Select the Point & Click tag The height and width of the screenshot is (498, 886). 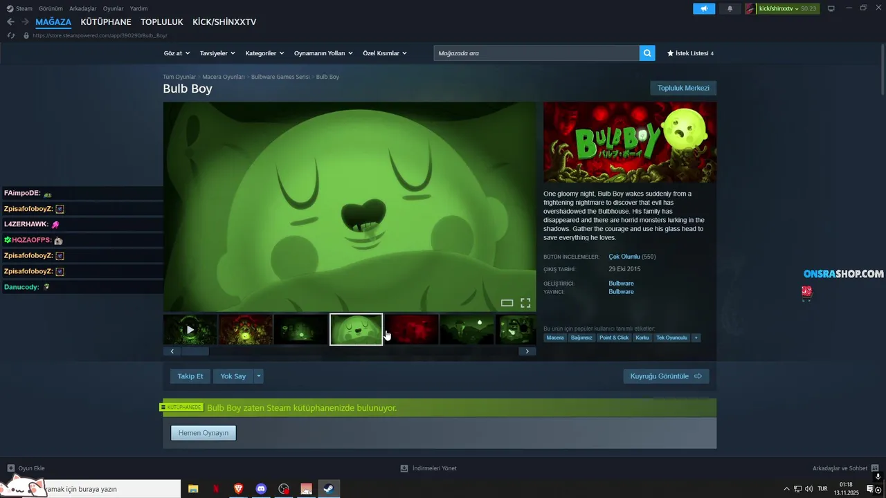[614, 338]
